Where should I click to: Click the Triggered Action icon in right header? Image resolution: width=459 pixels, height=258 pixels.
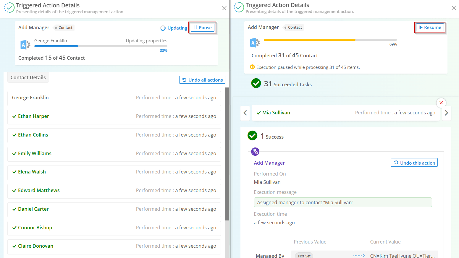pos(239,7)
